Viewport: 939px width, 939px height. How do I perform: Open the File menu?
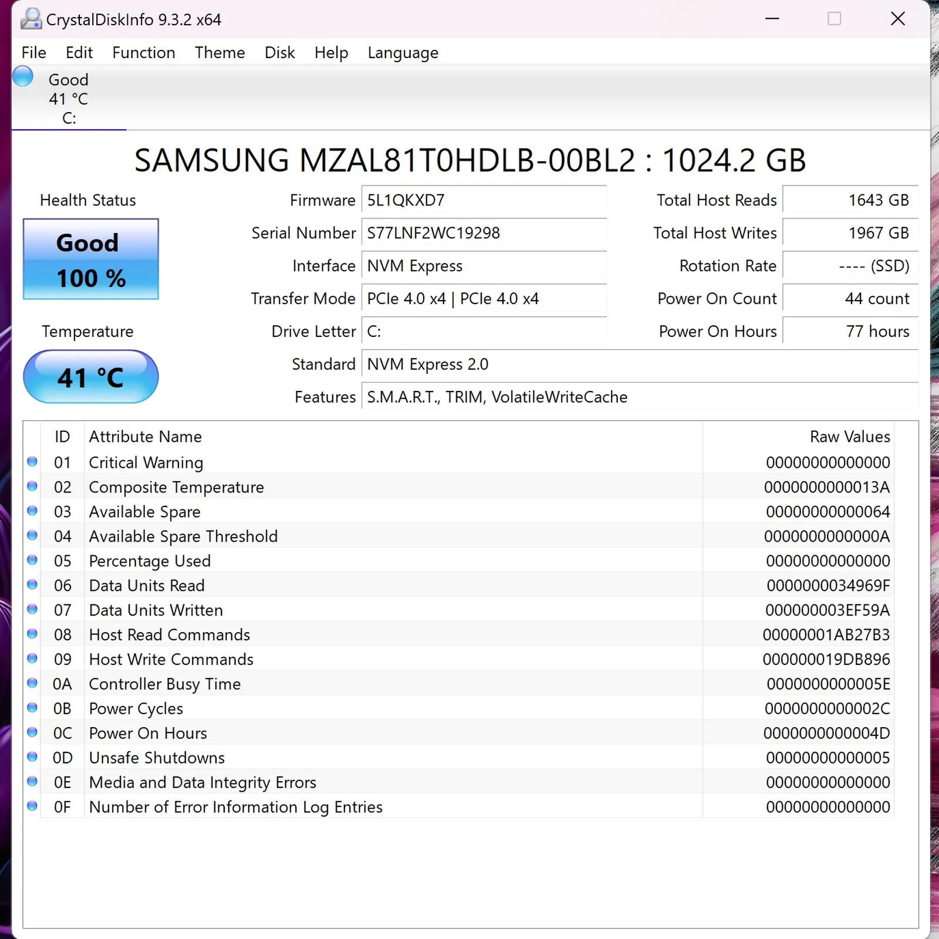tap(33, 53)
